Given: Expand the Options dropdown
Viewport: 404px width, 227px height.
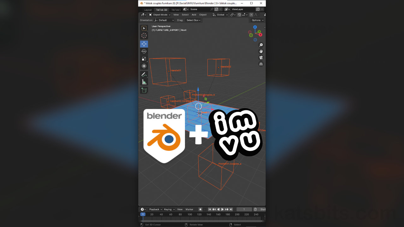Looking at the screenshot, I should 258,20.
